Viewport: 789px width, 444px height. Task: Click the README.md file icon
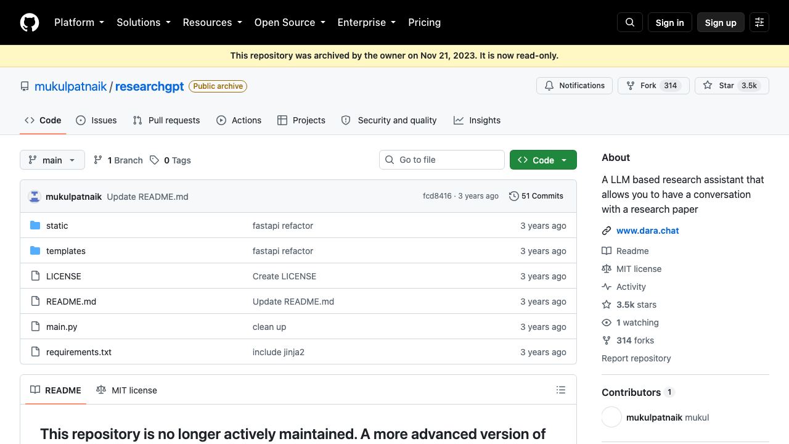(35, 302)
